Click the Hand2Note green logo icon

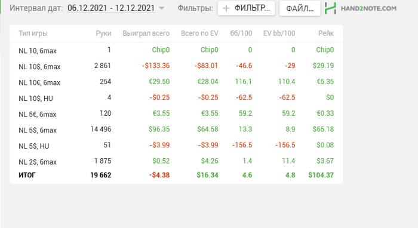(x=330, y=8)
